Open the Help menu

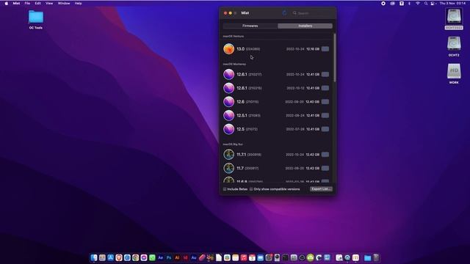[79, 3]
